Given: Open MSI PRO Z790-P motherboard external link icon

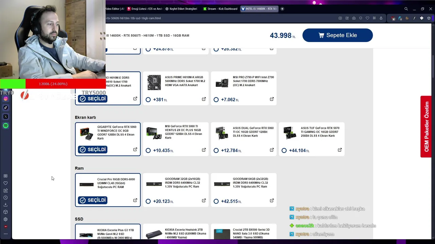Looking at the screenshot, I should click(x=272, y=99).
